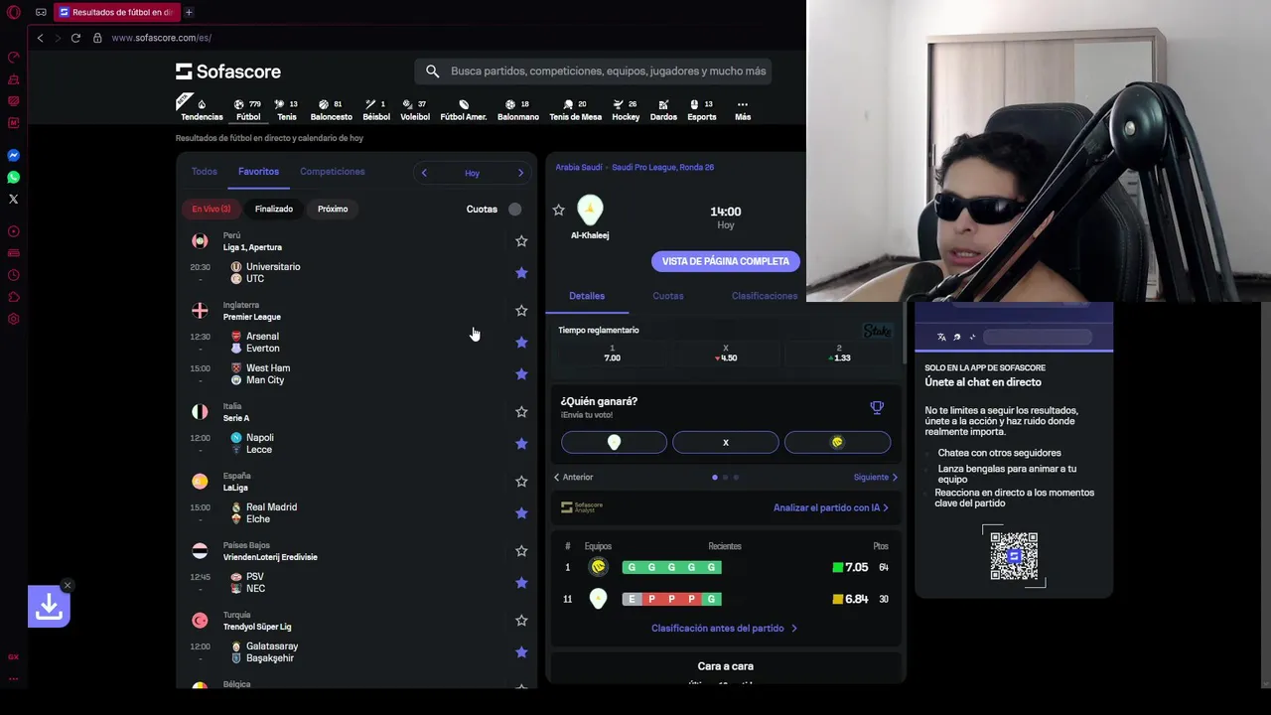Click the Sofascore logo
This screenshot has height=715, width=1271.
tap(228, 71)
